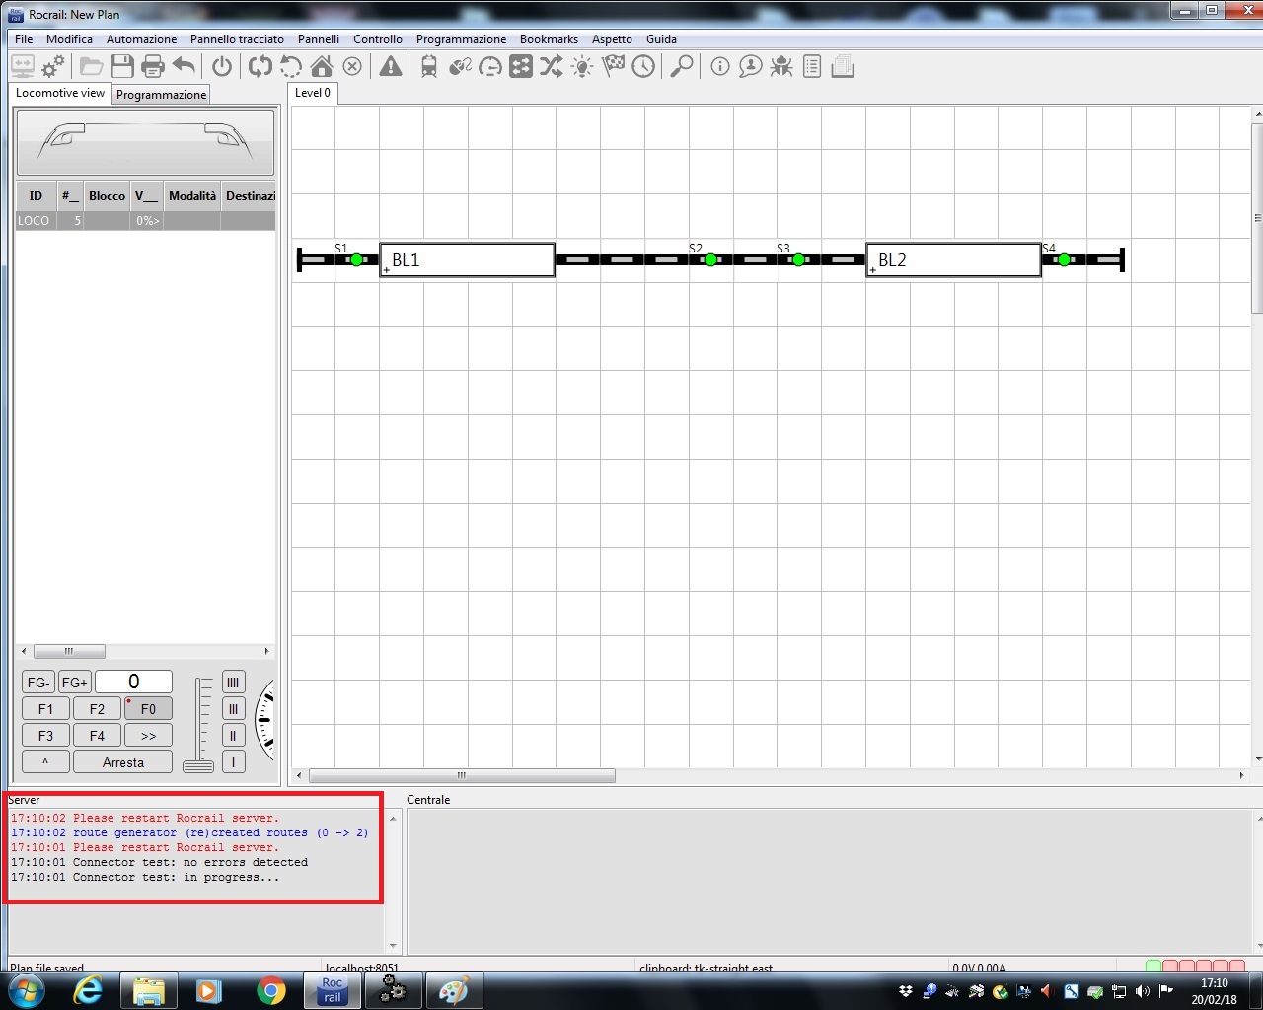Viewport: 1263px width, 1010px height.
Task: Click the emergency warning triangle icon
Action: (x=391, y=67)
